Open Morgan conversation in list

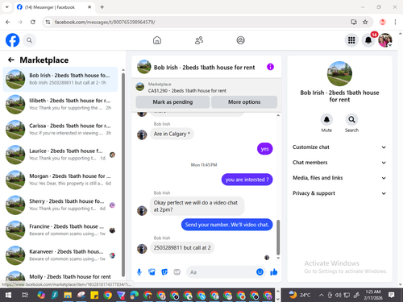(x=60, y=180)
